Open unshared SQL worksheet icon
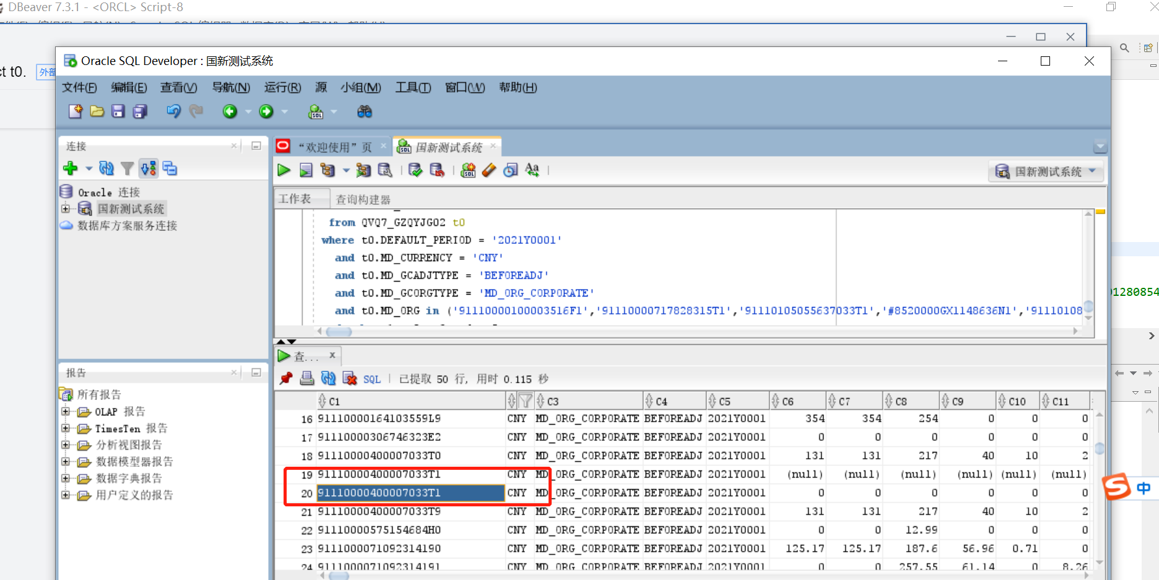Image resolution: width=1159 pixels, height=580 pixels. tap(469, 170)
